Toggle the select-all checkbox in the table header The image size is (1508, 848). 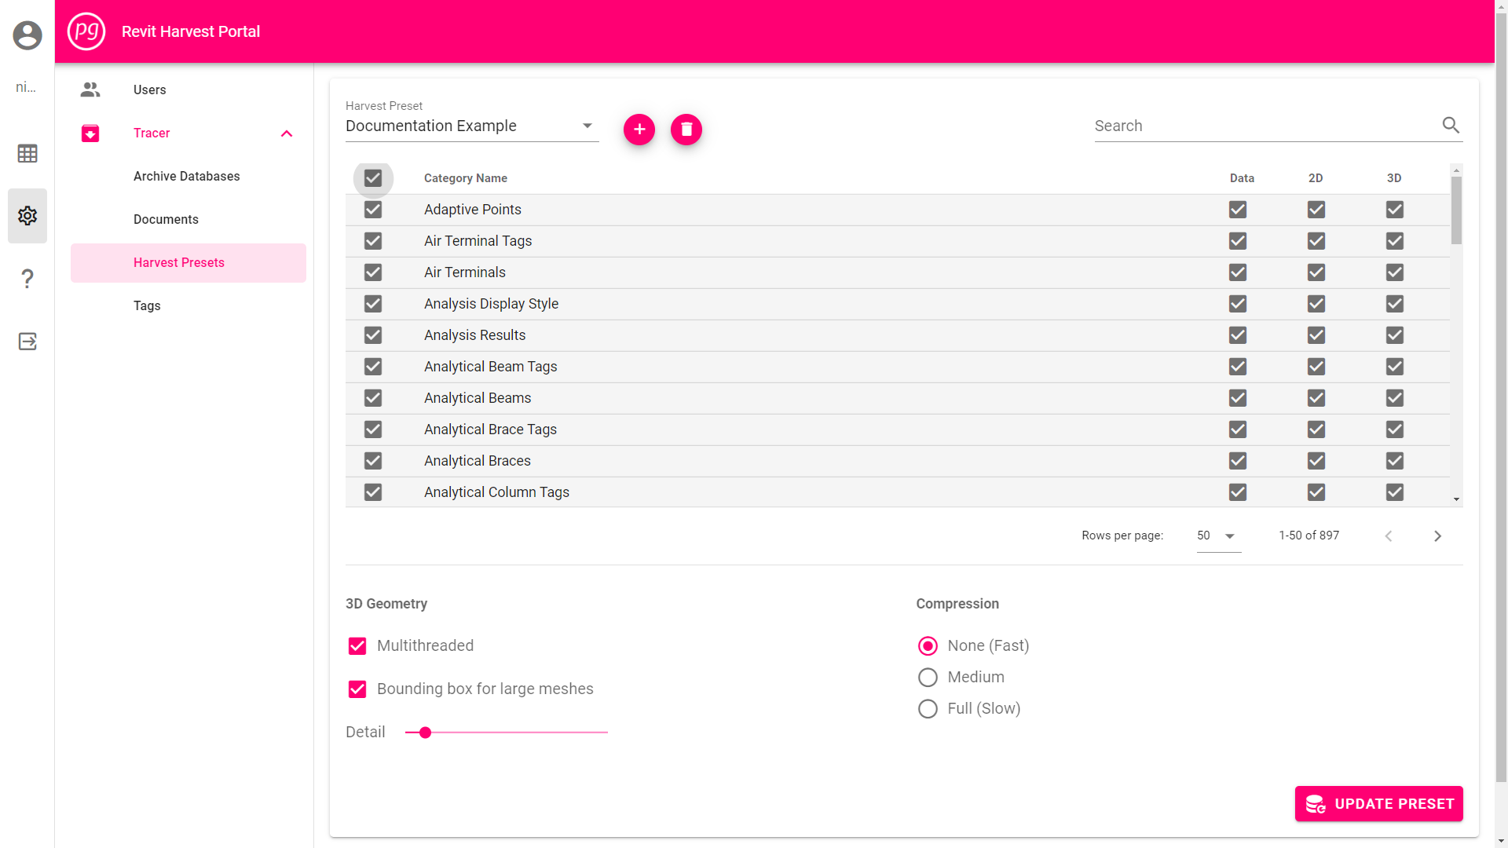pos(373,178)
